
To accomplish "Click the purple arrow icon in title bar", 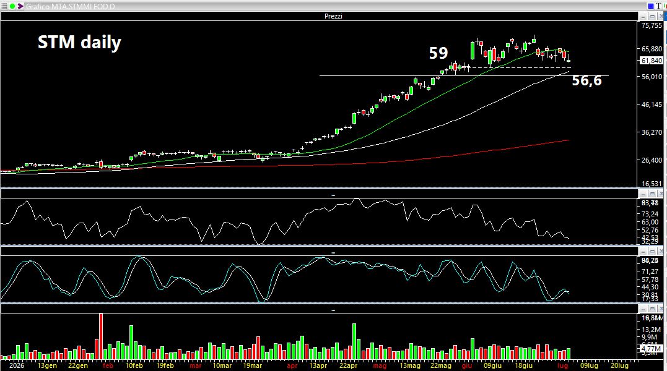I will (x=20, y=6).
